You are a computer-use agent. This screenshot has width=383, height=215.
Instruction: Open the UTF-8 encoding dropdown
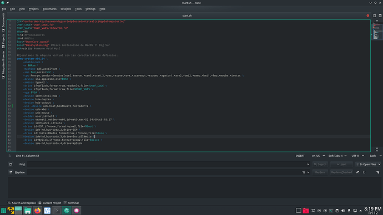357,156
